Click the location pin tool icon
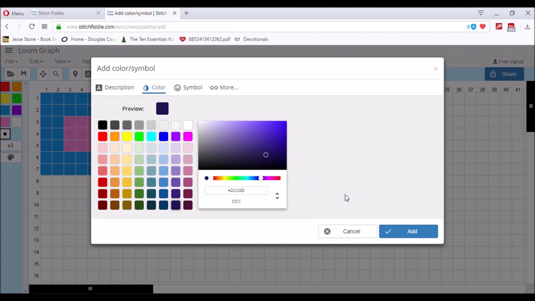535x301 pixels. 75,74
